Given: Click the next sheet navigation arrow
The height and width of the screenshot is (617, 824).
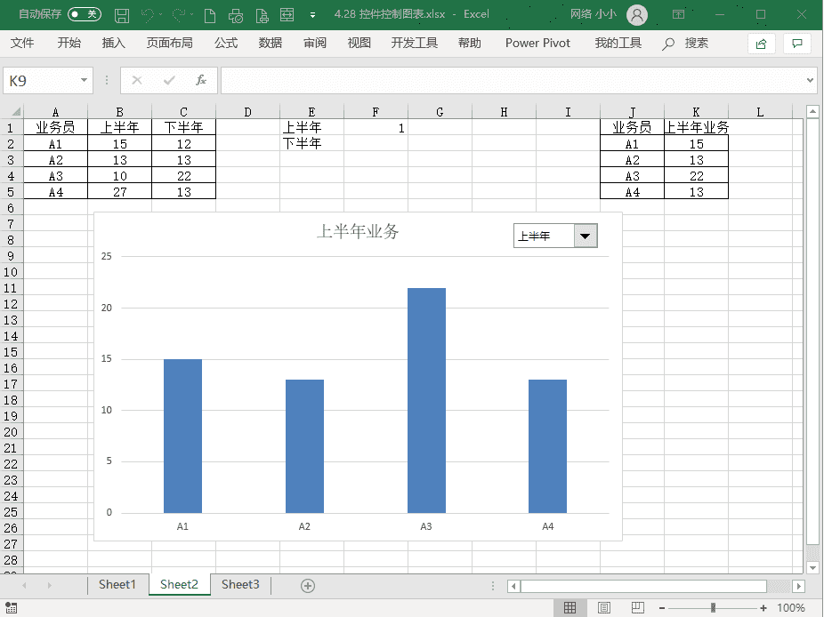Looking at the screenshot, I should [50, 585].
